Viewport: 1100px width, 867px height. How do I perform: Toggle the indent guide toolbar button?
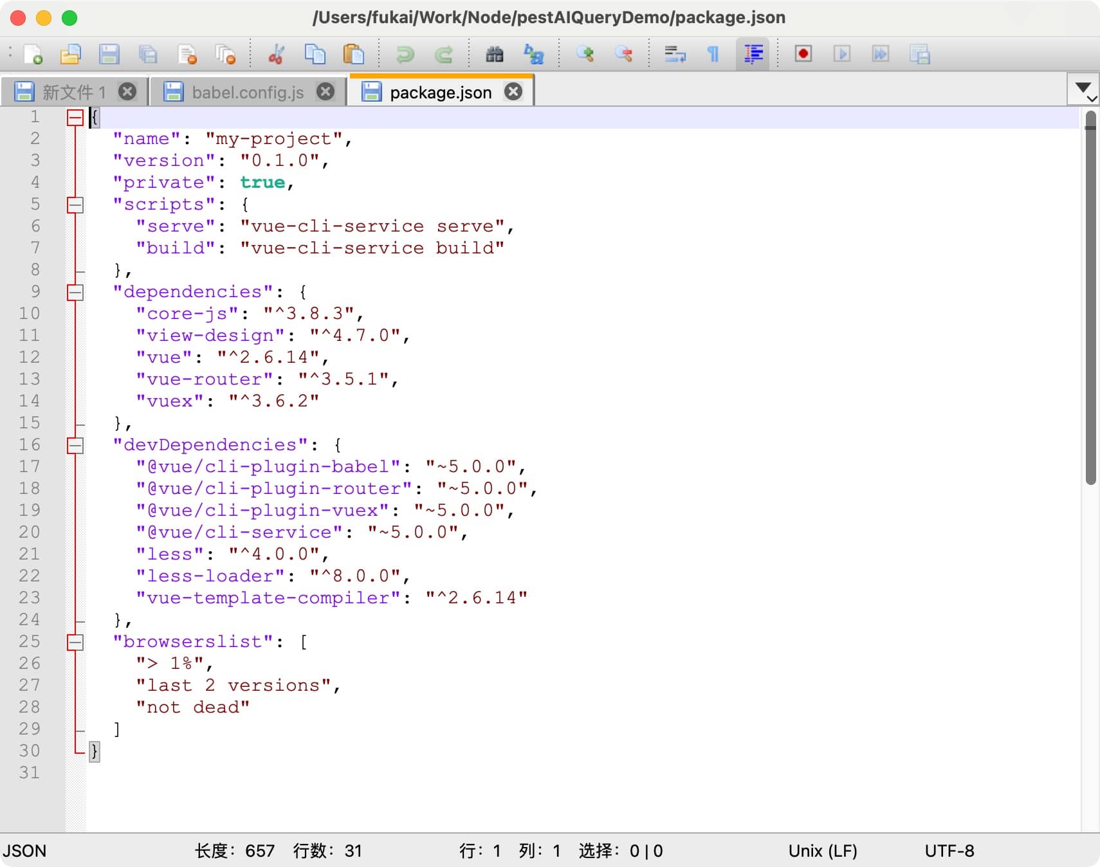pos(753,54)
